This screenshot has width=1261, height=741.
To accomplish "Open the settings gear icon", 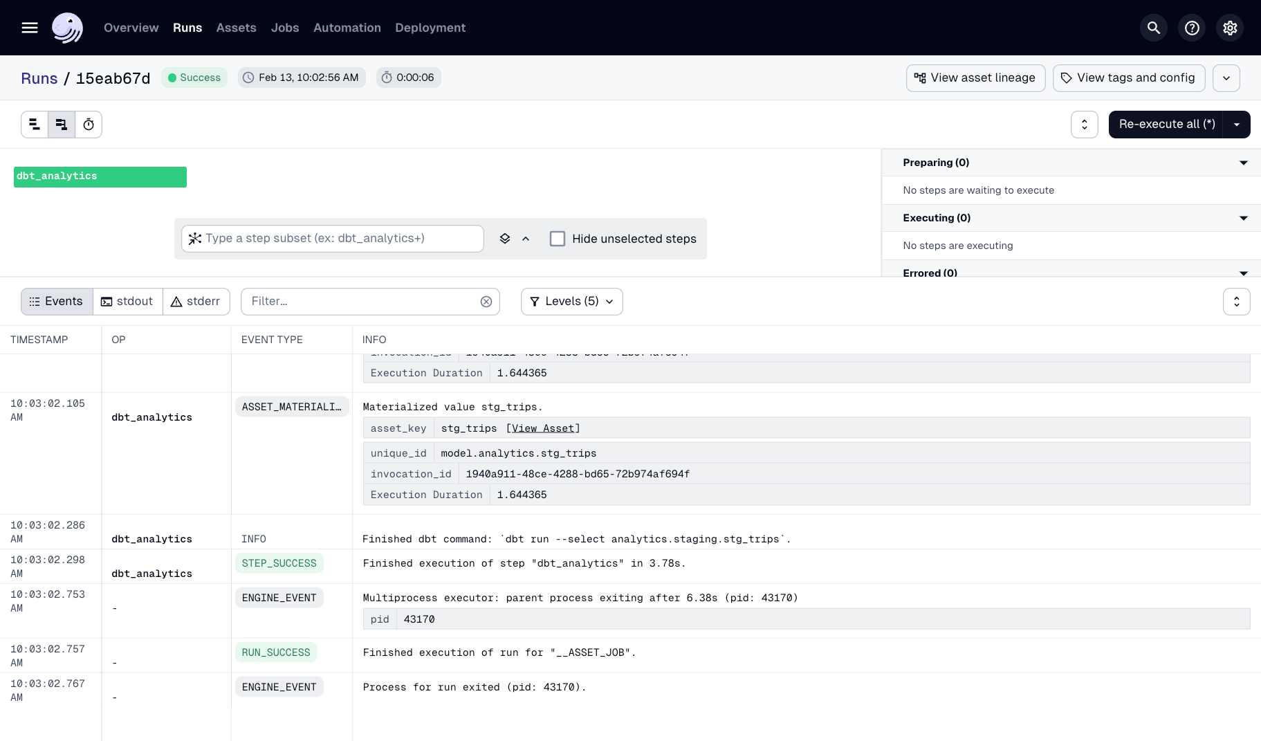I will pyautogui.click(x=1229, y=28).
